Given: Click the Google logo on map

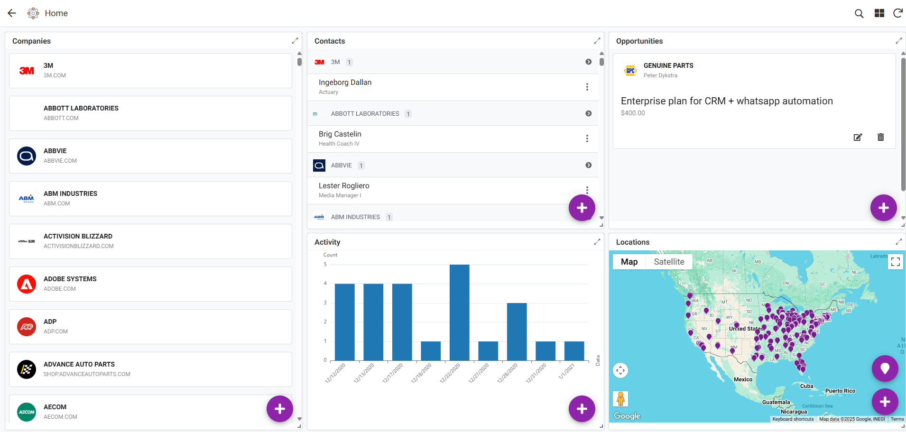Looking at the screenshot, I should (x=627, y=416).
